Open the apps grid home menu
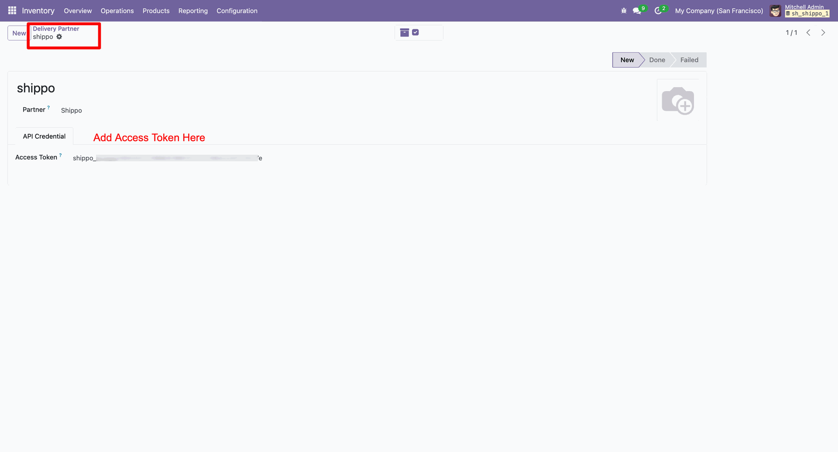Screen dimensions: 838x452 pyautogui.click(x=12, y=10)
